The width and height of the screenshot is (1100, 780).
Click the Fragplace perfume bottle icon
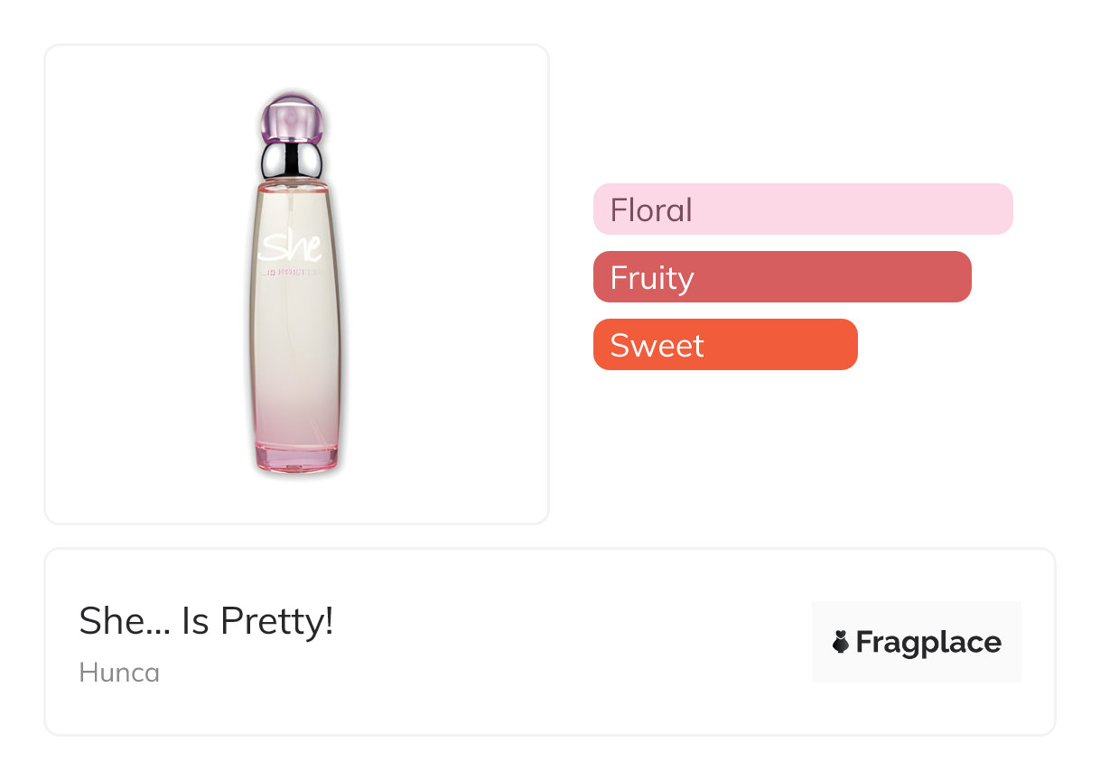click(x=841, y=643)
